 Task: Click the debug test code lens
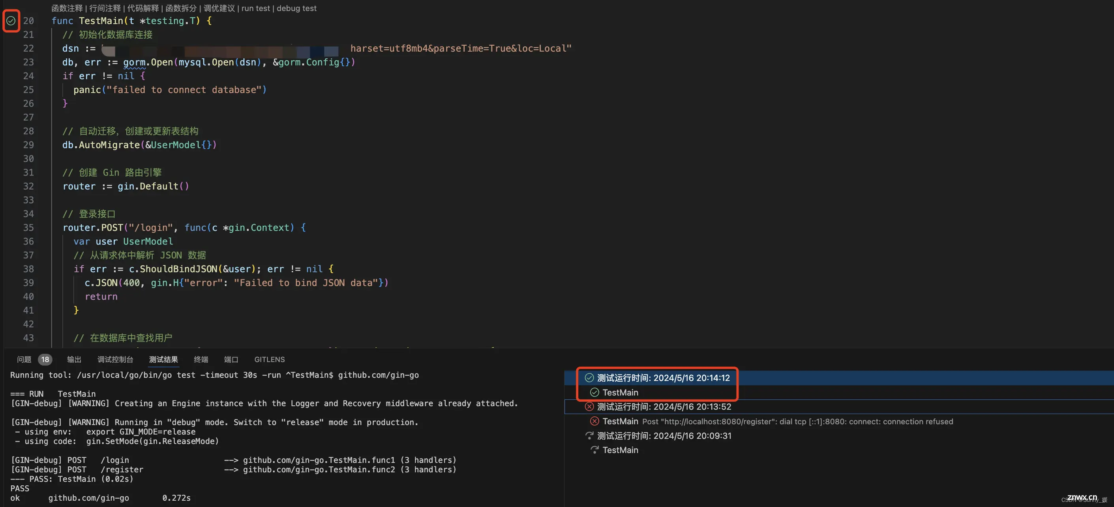(x=297, y=8)
